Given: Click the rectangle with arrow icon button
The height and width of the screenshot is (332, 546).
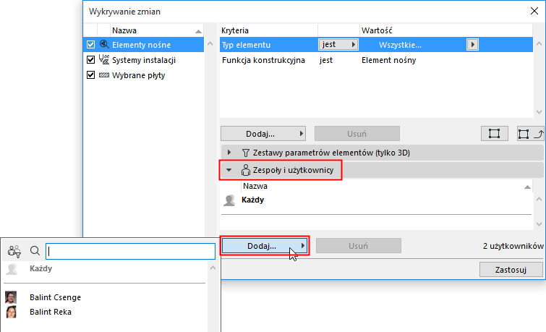Looking at the screenshot, I should pos(530,134).
